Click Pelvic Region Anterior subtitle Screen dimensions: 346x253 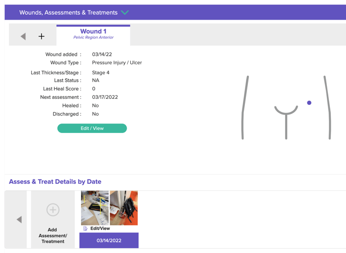[94, 38]
